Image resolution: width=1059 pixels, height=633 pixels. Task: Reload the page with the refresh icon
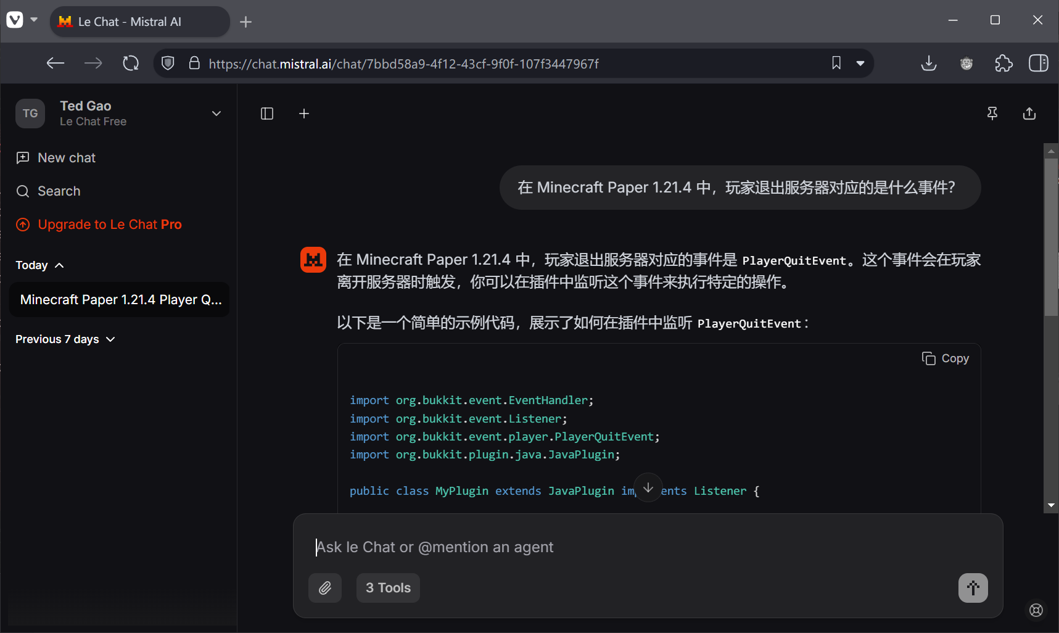(x=131, y=64)
